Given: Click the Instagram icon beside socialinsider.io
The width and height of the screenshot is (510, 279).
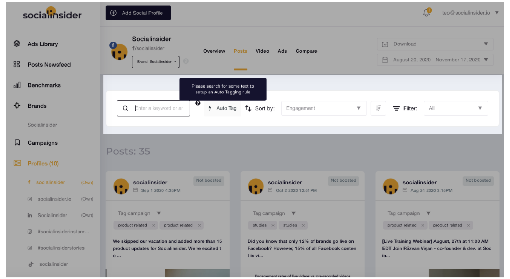Looking at the screenshot, I should pos(30,199).
